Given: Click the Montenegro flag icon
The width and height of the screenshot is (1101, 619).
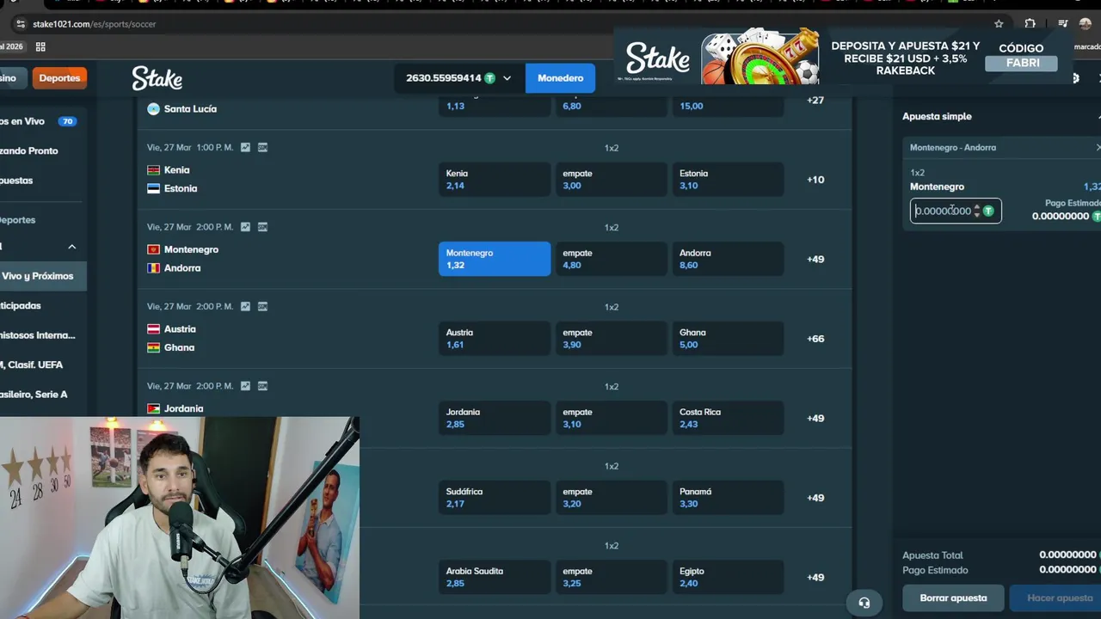Looking at the screenshot, I should point(153,249).
